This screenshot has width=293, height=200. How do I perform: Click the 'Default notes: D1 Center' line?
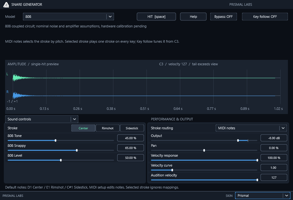(92, 187)
